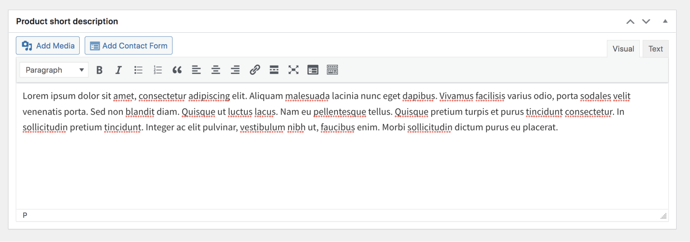Insert a bulleted list
The image size is (690, 242).
coord(138,70)
